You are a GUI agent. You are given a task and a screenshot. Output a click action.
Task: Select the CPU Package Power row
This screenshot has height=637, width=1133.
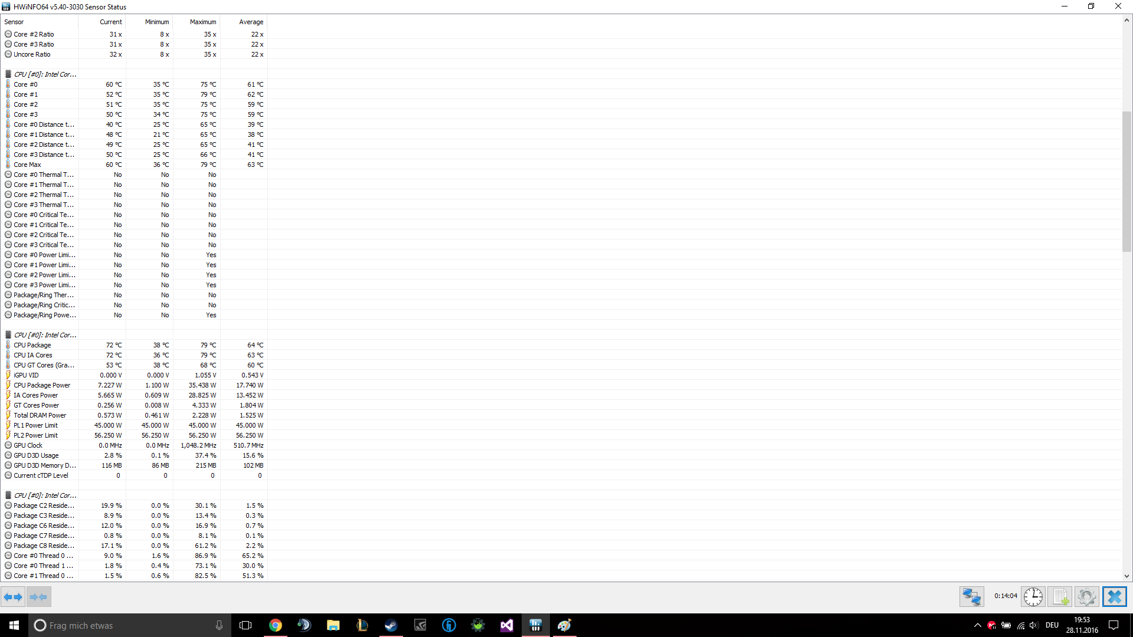[42, 385]
